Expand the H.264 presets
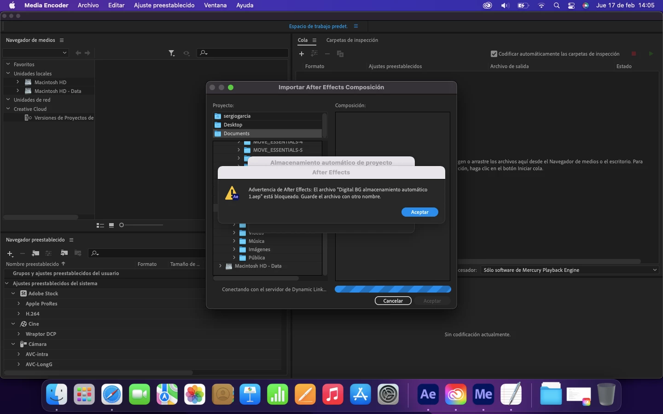Image resolution: width=663 pixels, height=414 pixels. [x=19, y=314]
